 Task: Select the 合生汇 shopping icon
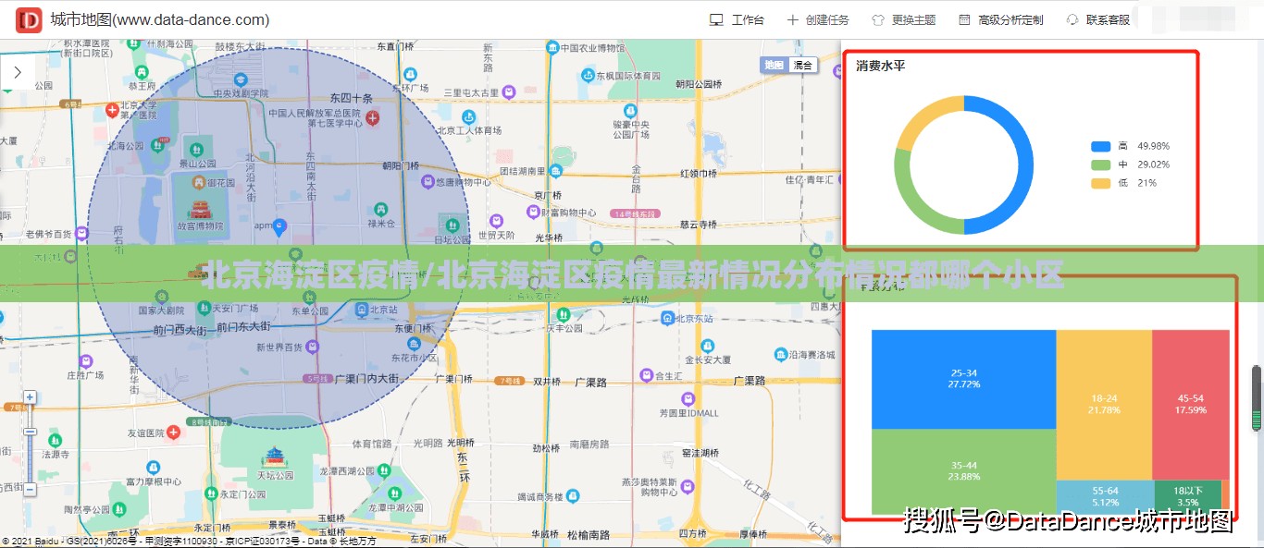[647, 376]
